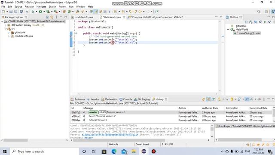Viewport: 275px width, 155px height.
Task: Open dropdown beside the yellow History filter icon
Action: coord(235,99)
